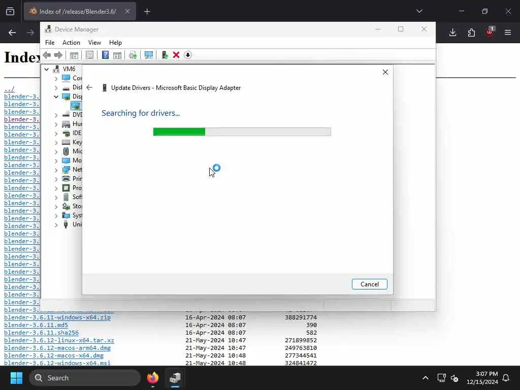
Task: Toggle the Show/Hide Action Pane toolbar icon
Action: pos(117,55)
